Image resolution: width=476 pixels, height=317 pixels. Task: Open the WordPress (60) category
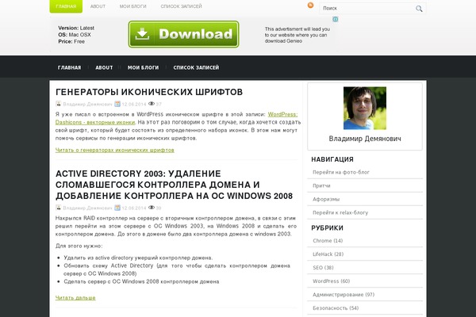point(331,281)
